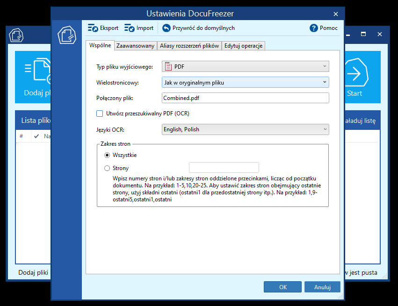Click the settings dialog resize grip

click(x=341, y=296)
